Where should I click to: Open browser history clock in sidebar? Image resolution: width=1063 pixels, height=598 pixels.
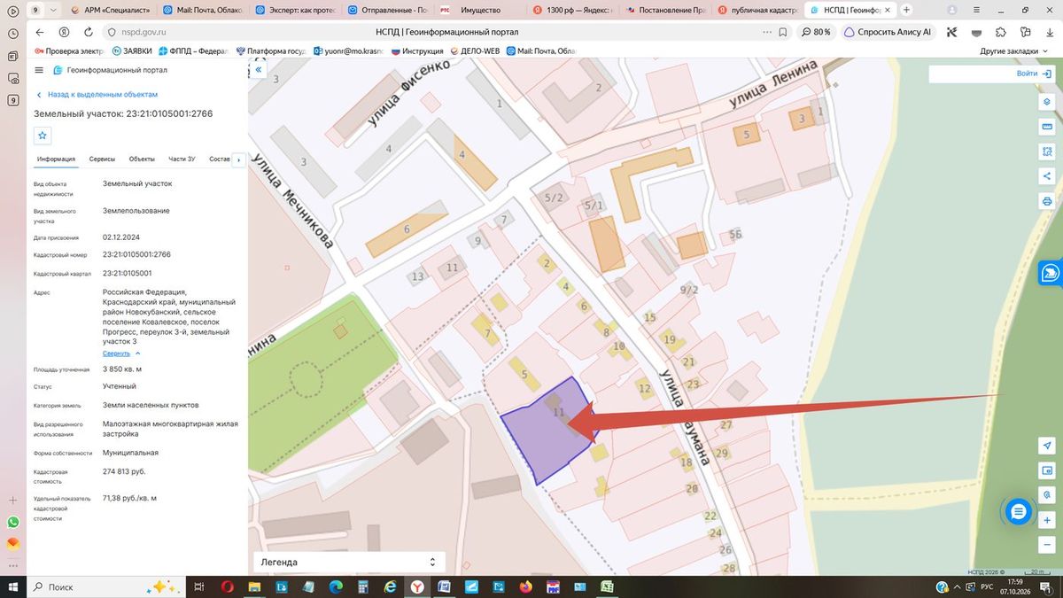point(12,34)
